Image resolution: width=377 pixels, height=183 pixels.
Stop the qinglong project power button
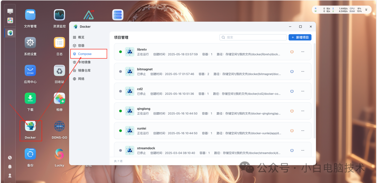[x=292, y=111]
